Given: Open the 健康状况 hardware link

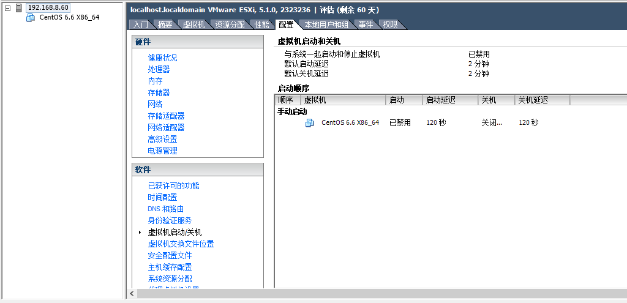Looking at the screenshot, I should click(x=162, y=58).
